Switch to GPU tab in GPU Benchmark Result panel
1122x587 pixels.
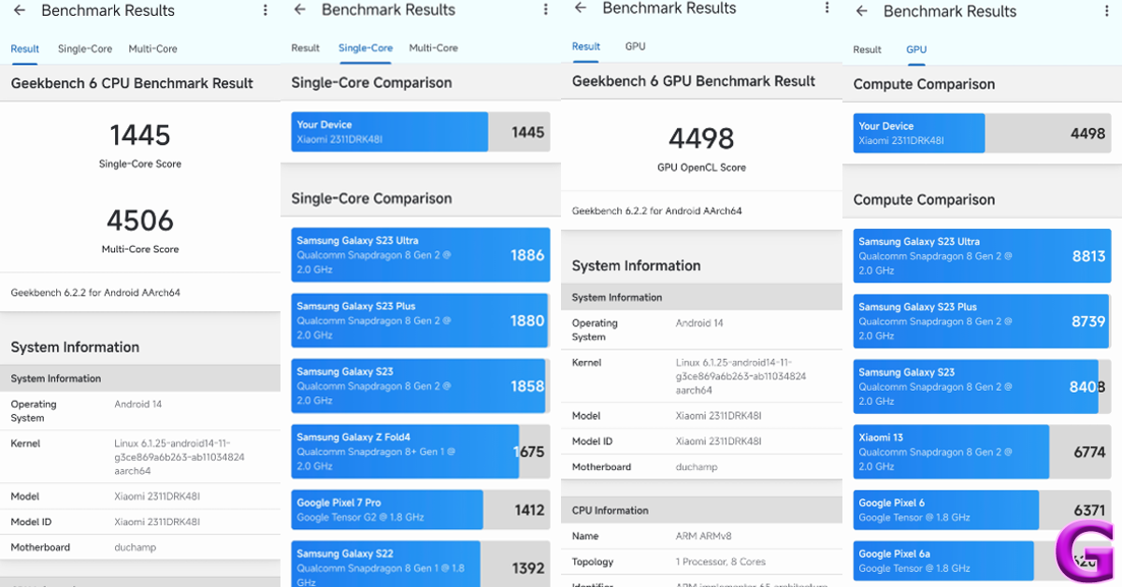pyautogui.click(x=636, y=46)
